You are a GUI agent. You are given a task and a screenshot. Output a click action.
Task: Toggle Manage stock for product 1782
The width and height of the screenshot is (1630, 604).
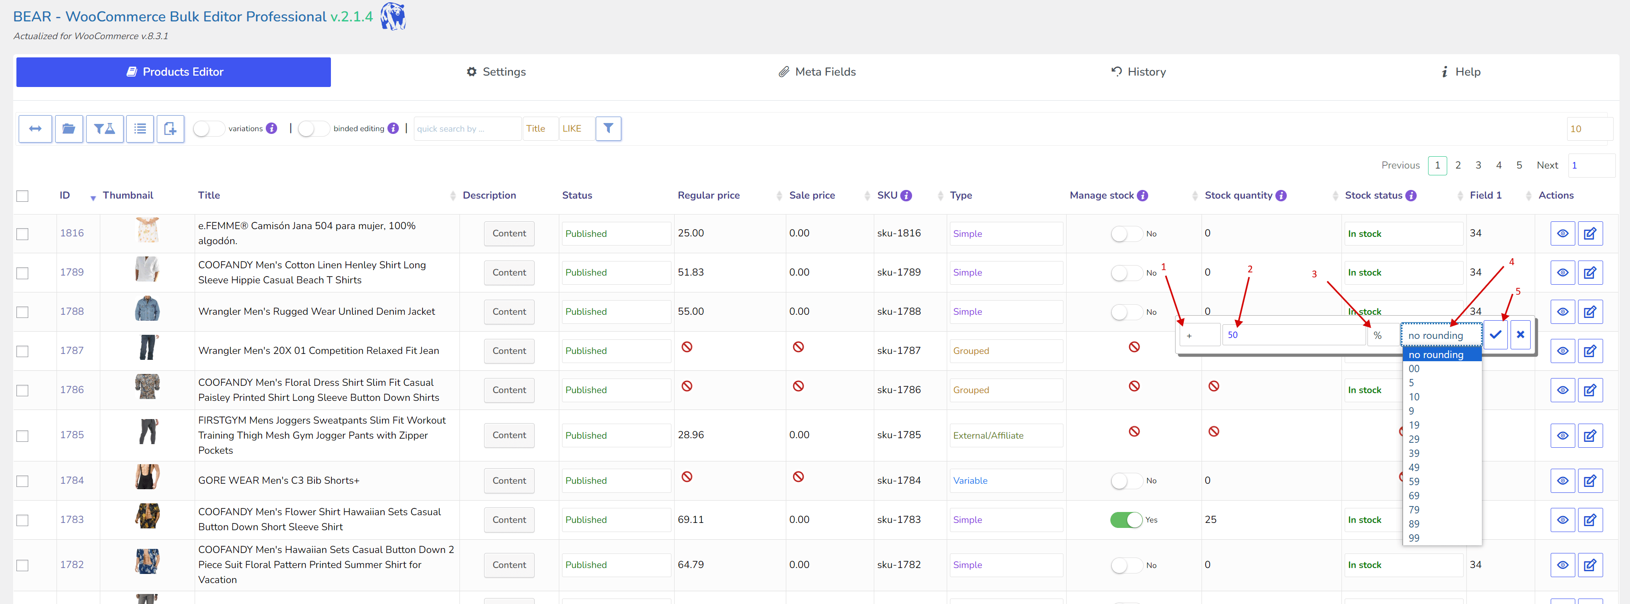click(1126, 565)
